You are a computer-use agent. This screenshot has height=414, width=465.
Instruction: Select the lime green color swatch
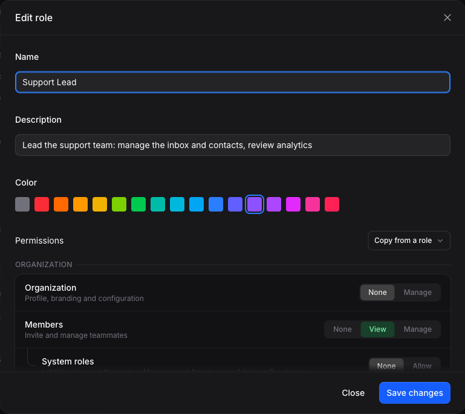click(119, 204)
